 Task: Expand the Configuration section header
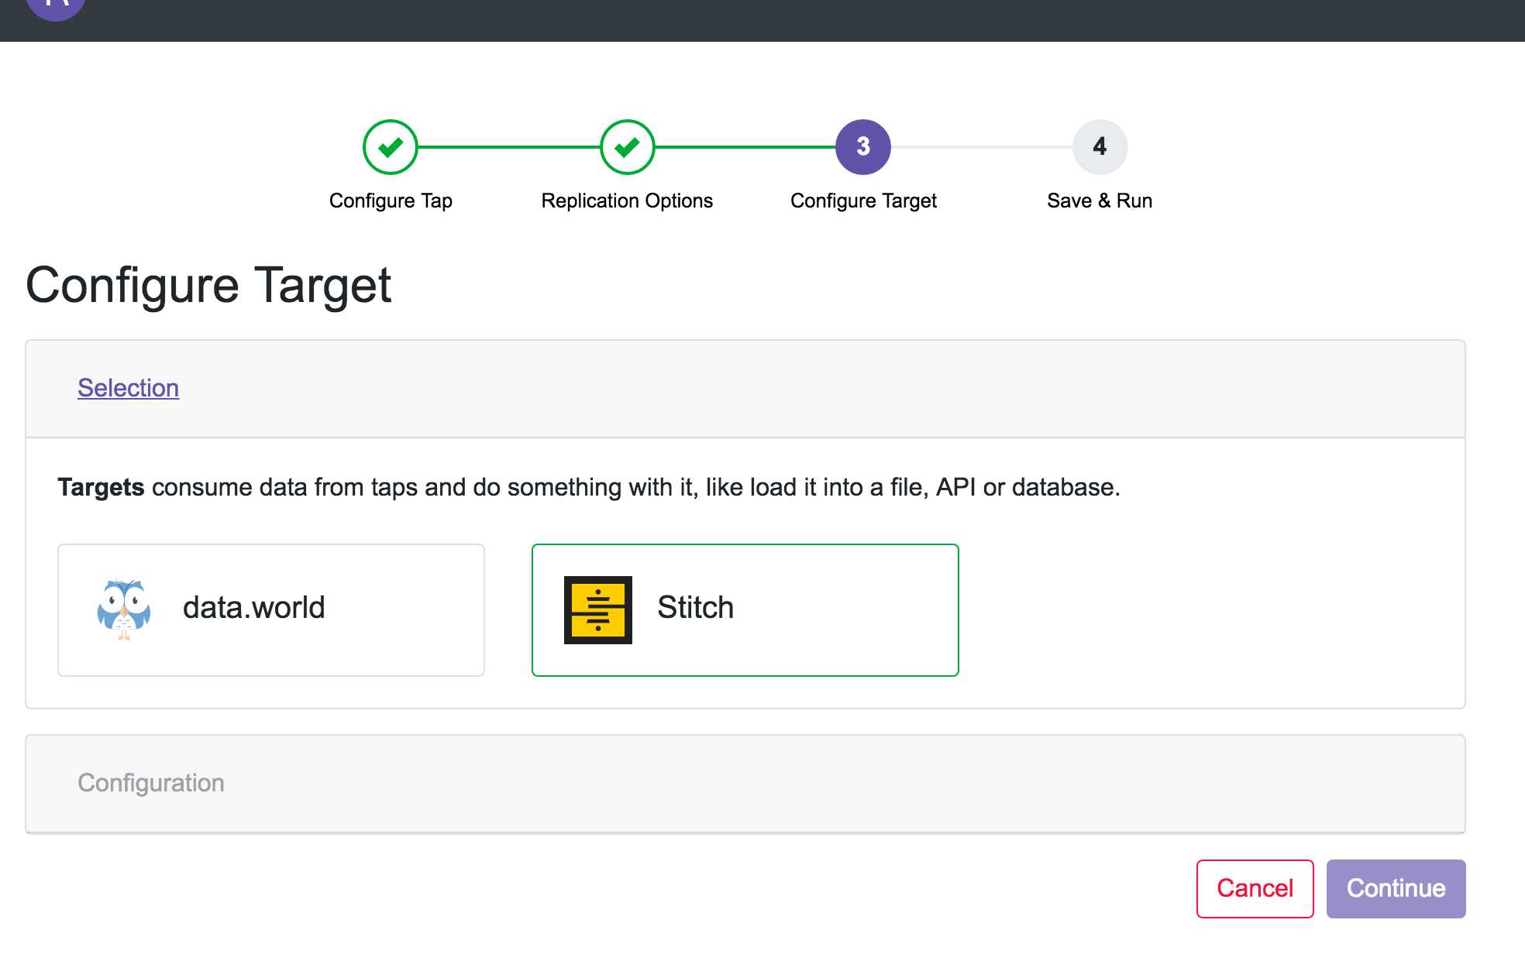pyautogui.click(x=745, y=784)
